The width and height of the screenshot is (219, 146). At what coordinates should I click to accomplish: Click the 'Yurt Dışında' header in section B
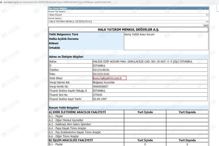tap(187, 140)
